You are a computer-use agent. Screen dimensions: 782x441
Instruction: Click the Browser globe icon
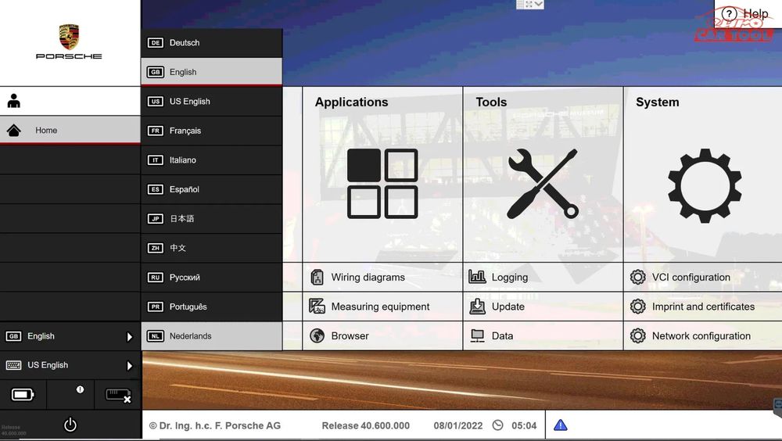coord(317,335)
